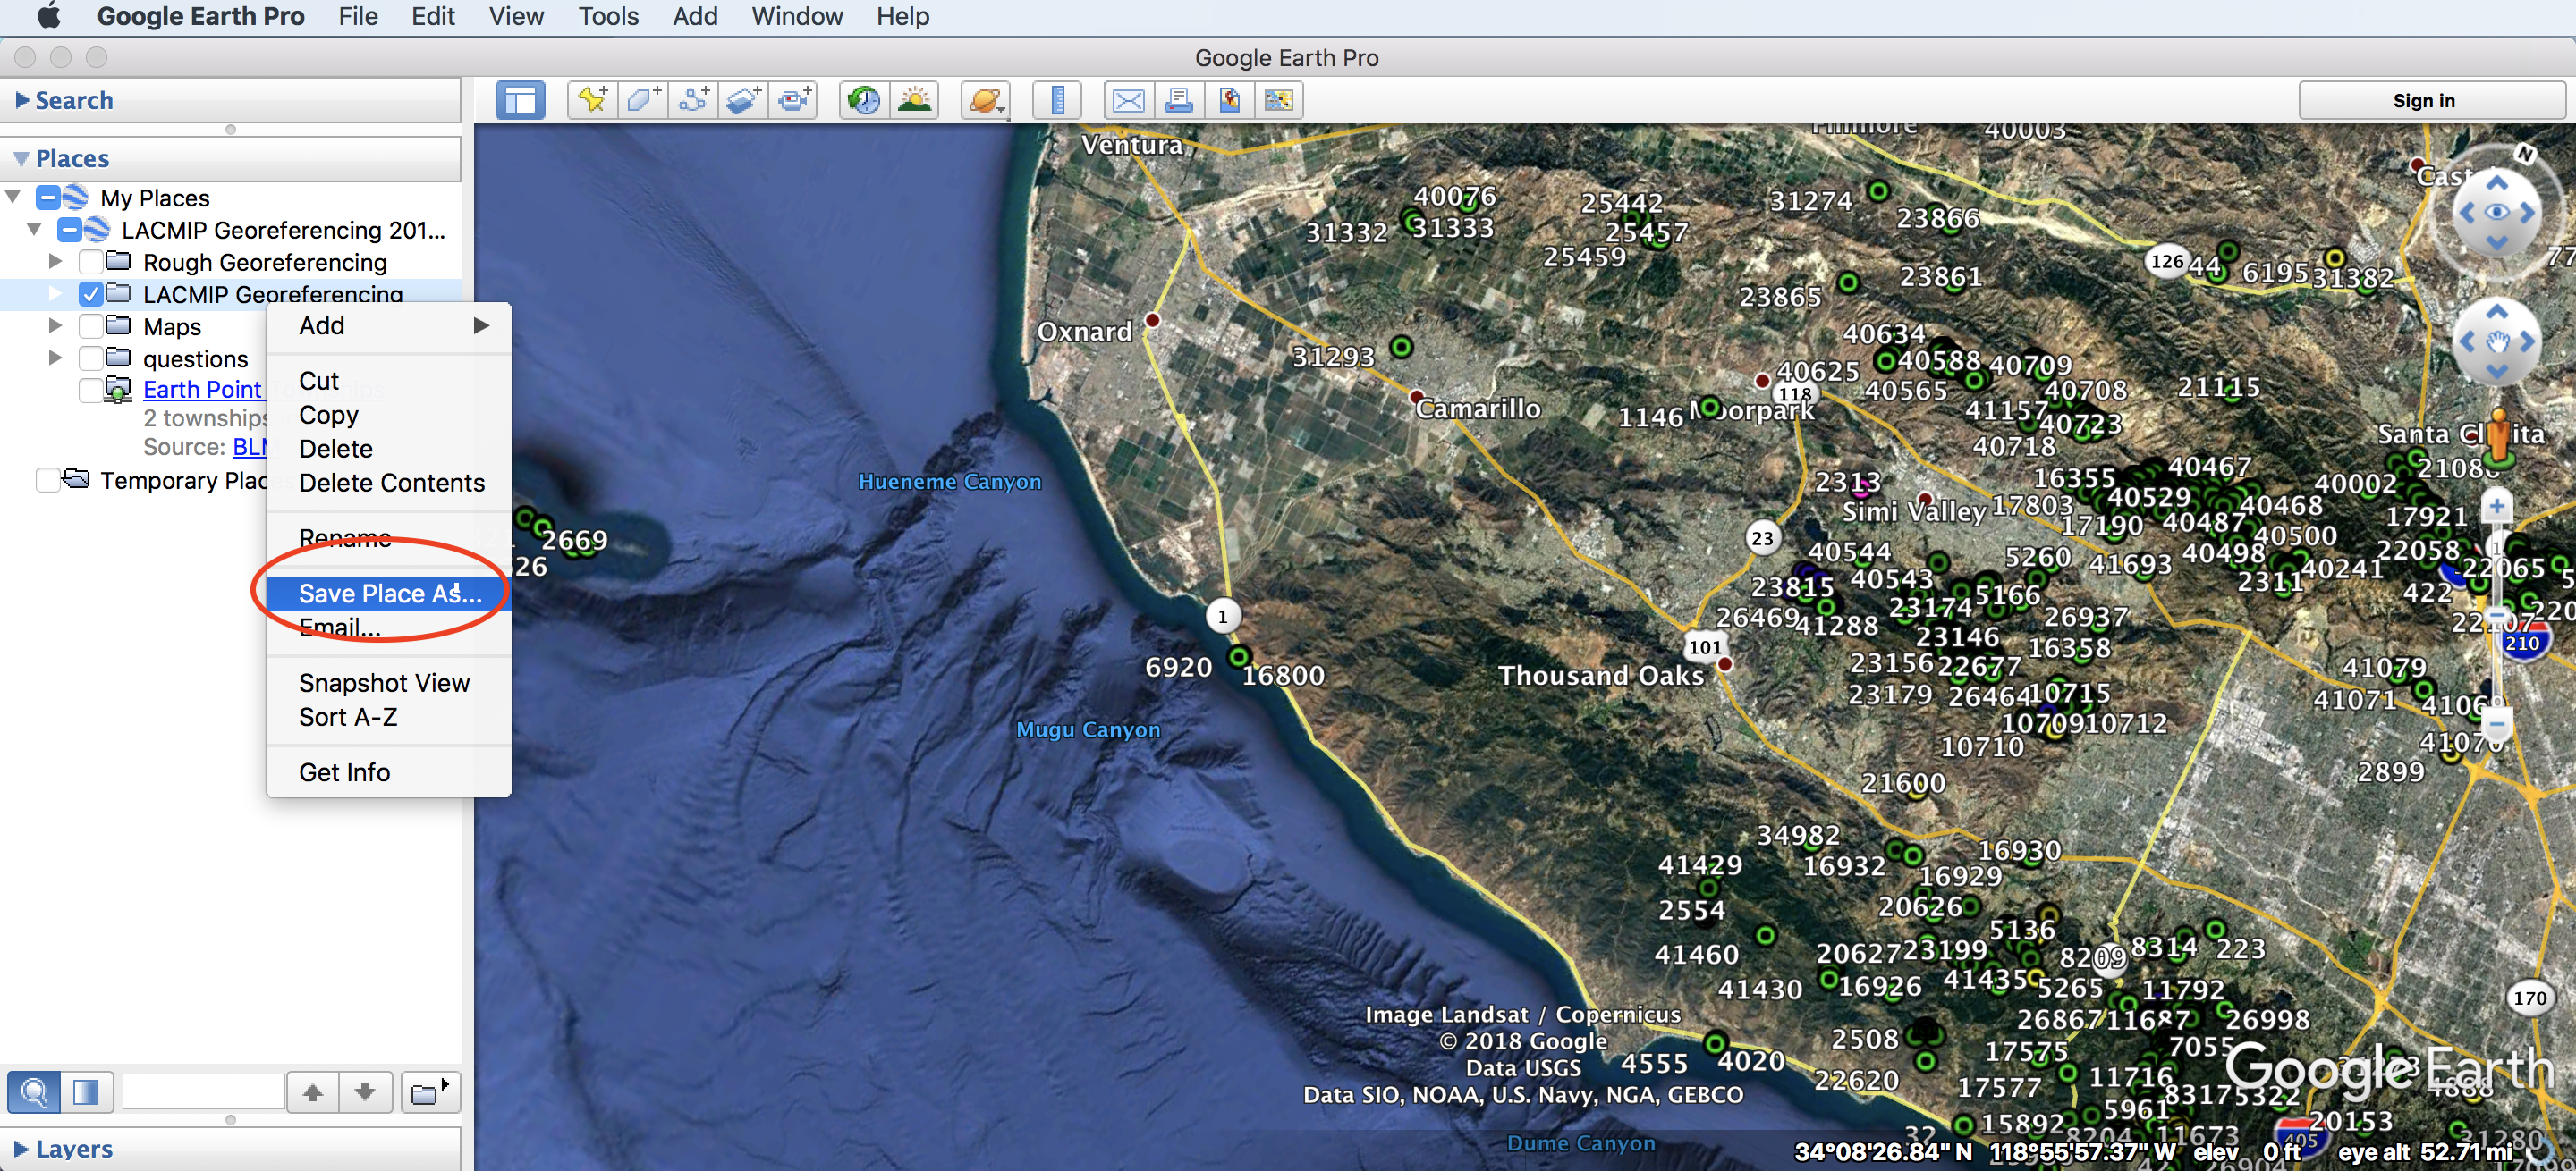Screen dimensions: 2576x1171
Task: Open the View menu
Action: 516,16
